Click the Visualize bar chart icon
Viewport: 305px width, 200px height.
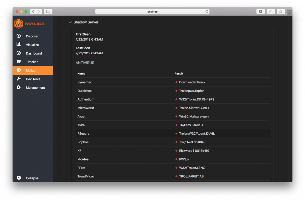pyautogui.click(x=19, y=45)
